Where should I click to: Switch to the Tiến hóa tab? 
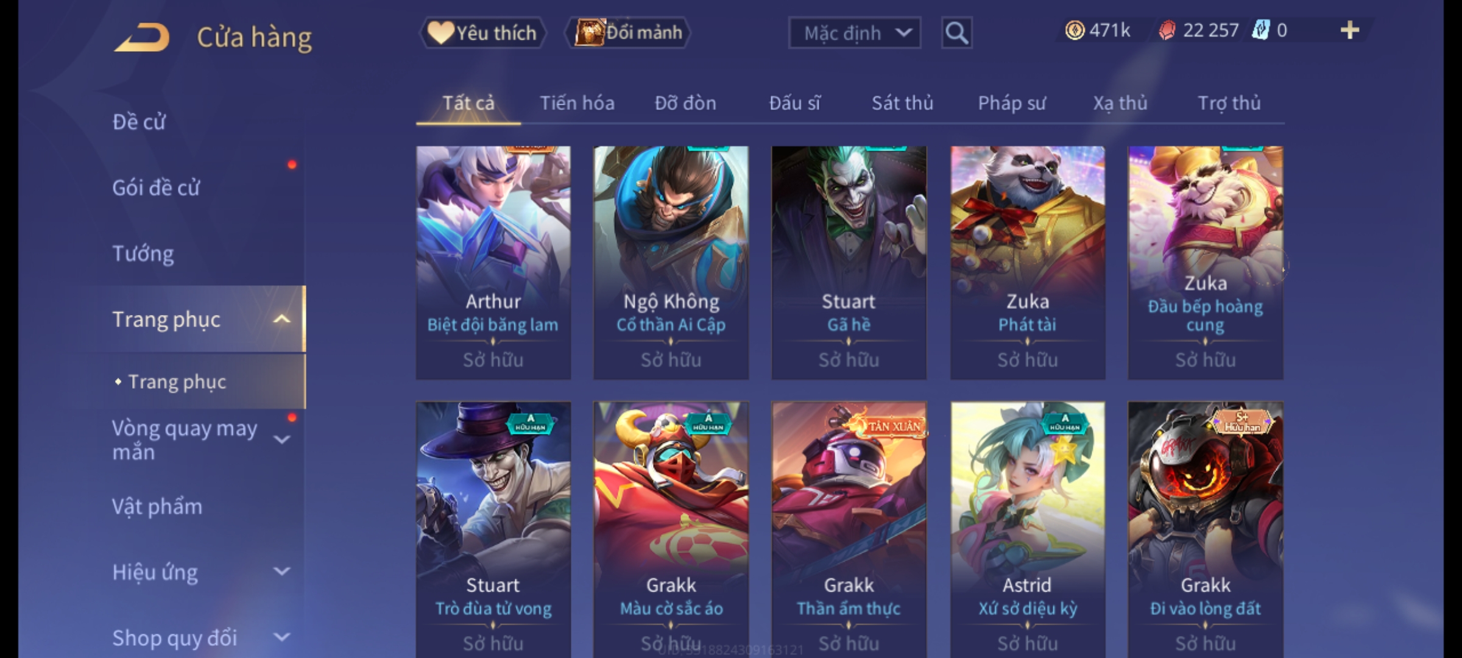577,103
